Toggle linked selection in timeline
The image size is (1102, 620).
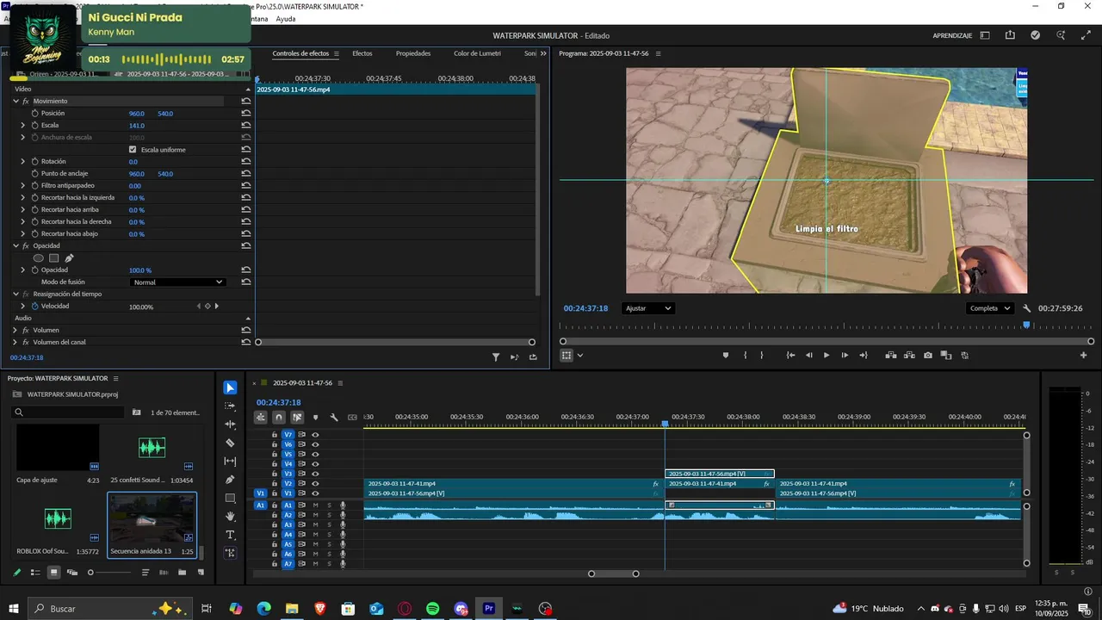[297, 418]
